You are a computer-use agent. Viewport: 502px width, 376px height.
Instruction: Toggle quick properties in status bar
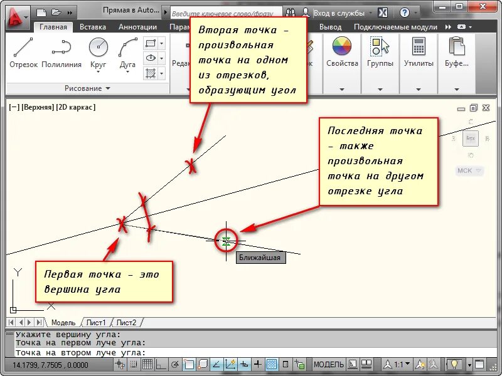pyautogui.click(x=286, y=365)
